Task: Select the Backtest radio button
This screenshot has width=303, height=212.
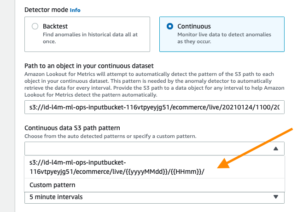Action: [35, 26]
